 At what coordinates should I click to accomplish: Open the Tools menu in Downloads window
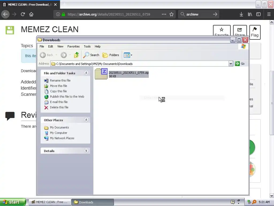point(87,46)
